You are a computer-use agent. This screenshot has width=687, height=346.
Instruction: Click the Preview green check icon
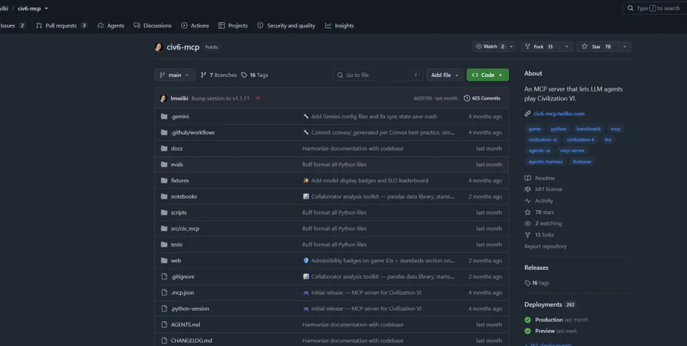point(527,331)
